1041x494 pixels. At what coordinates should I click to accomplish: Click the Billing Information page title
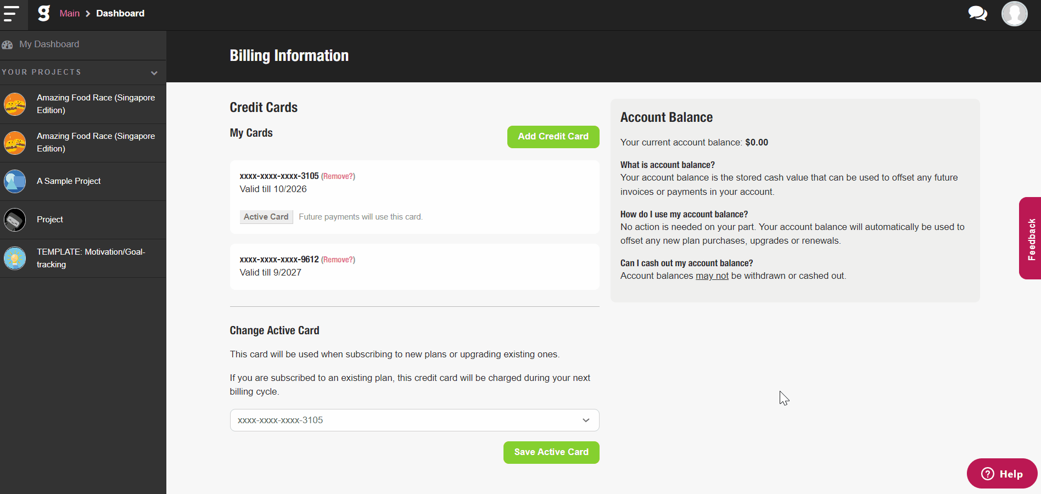point(289,55)
